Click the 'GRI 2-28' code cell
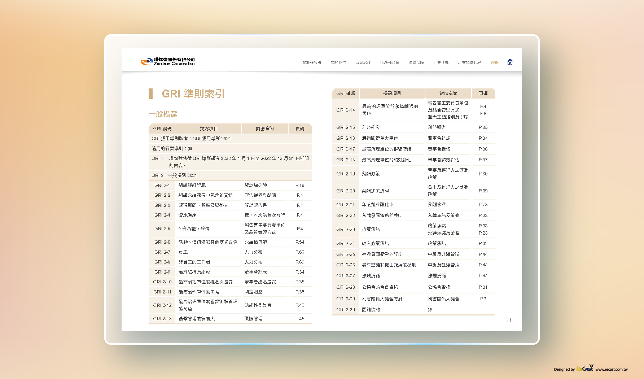 tap(346, 287)
